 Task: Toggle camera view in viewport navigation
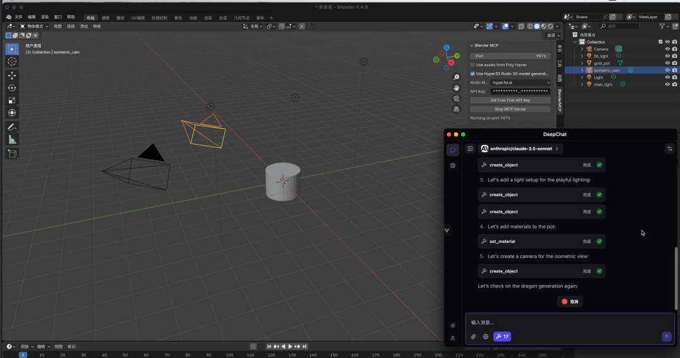click(456, 98)
